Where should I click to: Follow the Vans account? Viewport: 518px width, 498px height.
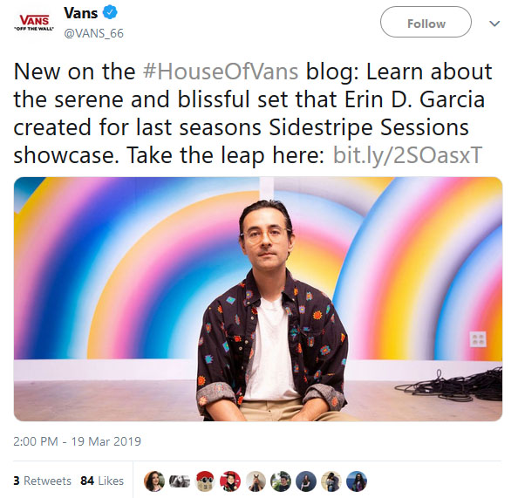click(426, 22)
